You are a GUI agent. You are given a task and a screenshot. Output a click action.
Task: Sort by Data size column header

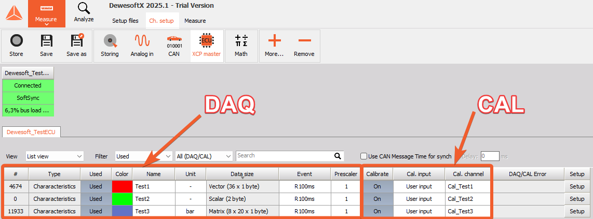(242, 174)
